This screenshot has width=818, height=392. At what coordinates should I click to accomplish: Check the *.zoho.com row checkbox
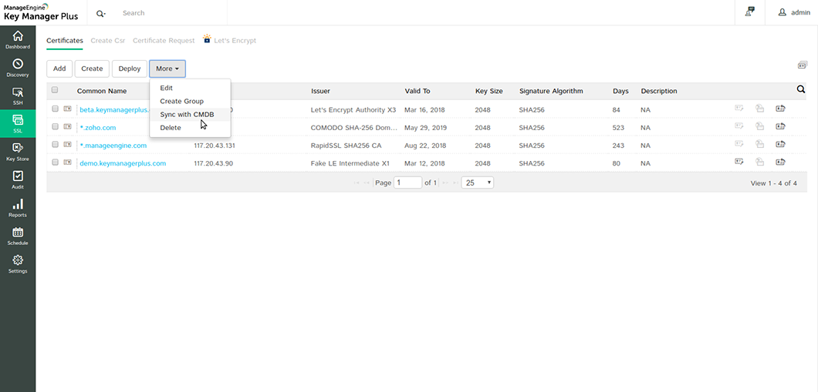coord(55,127)
